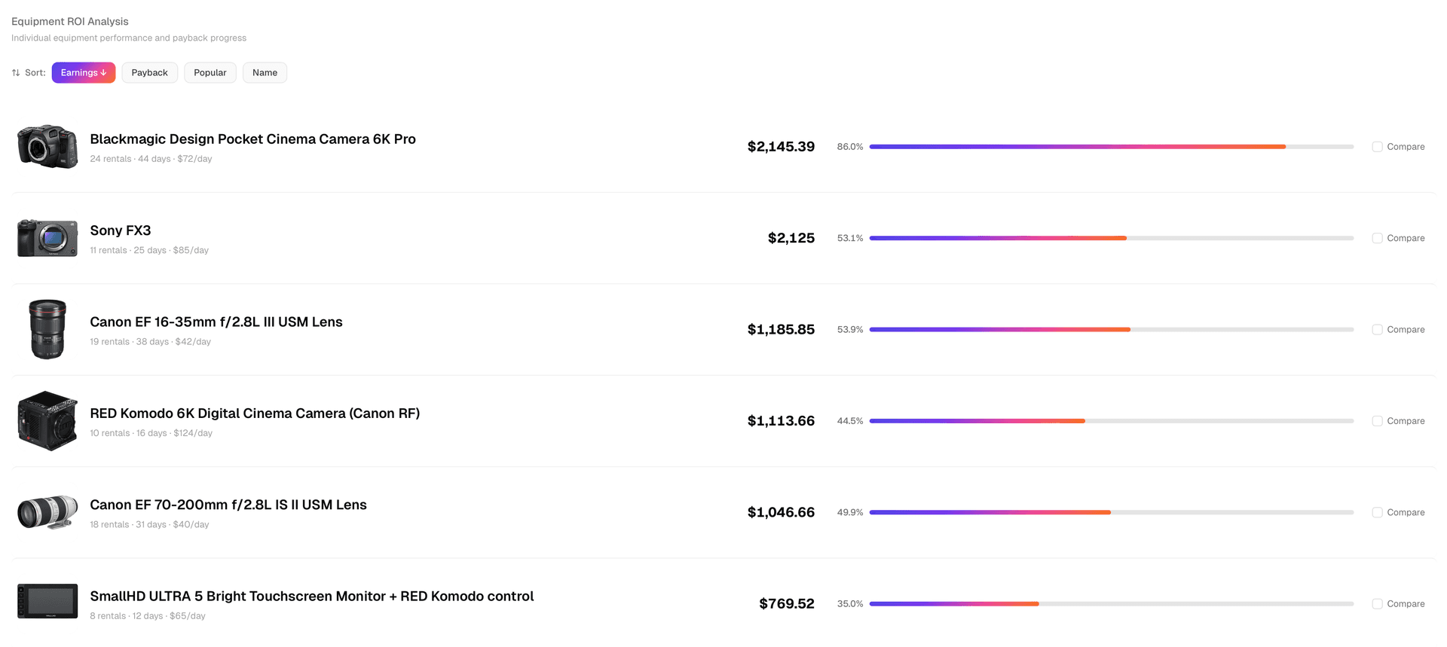
Task: Click the SmallHD ULTRA 5 monitor thumbnail
Action: coord(47,601)
